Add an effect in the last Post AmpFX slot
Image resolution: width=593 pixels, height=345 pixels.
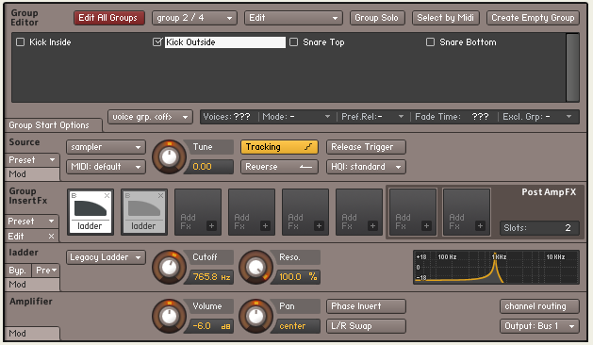coord(467,212)
